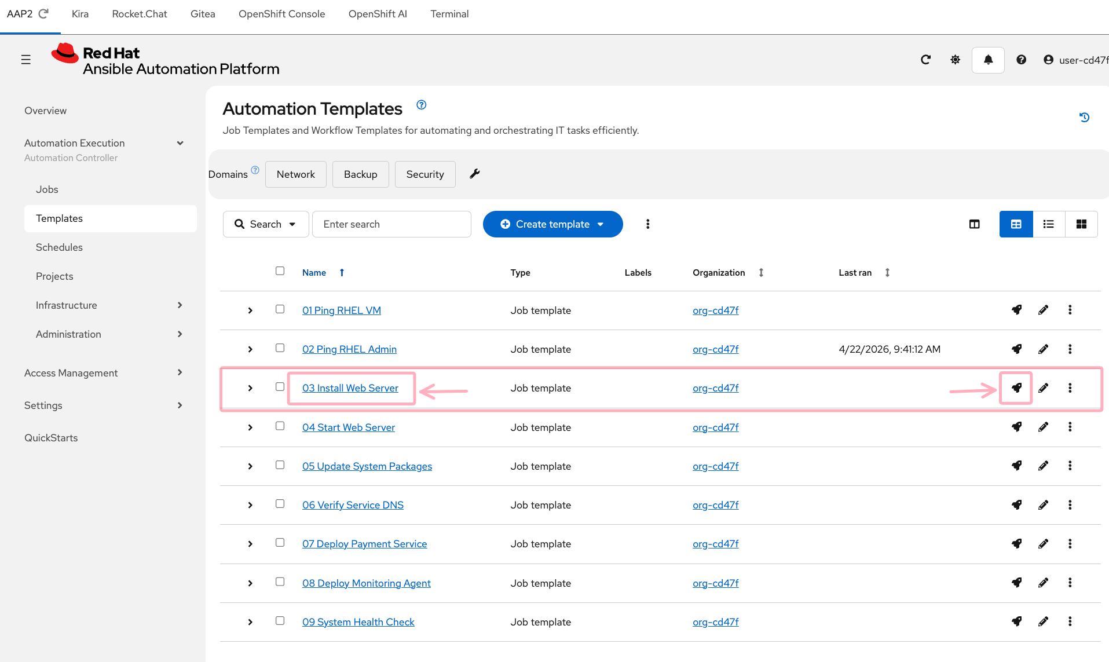1109x662 pixels.
Task: Sort by the Last ran column
Action: click(855, 273)
